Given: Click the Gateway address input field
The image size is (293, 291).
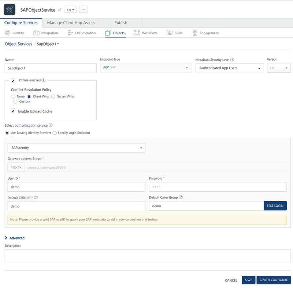Looking at the screenshot, I should tap(155, 167).
